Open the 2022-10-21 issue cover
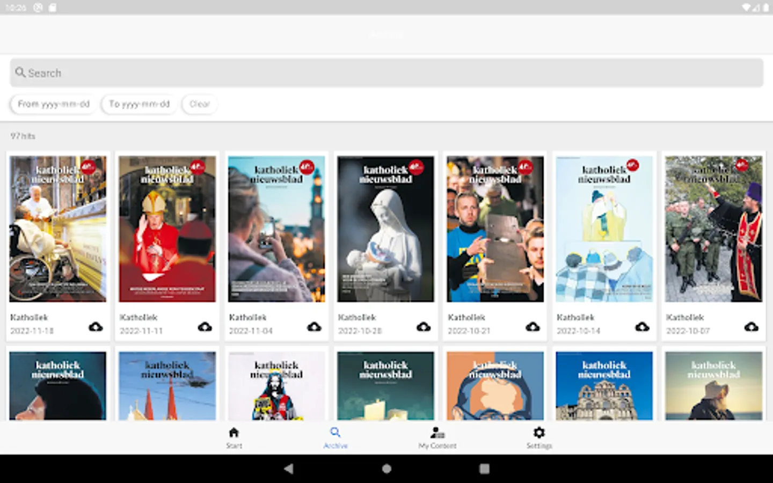 click(495, 229)
